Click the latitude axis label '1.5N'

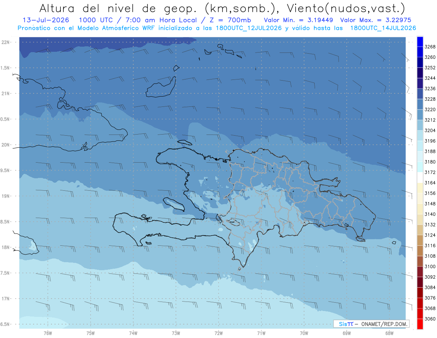tap(5, 68)
